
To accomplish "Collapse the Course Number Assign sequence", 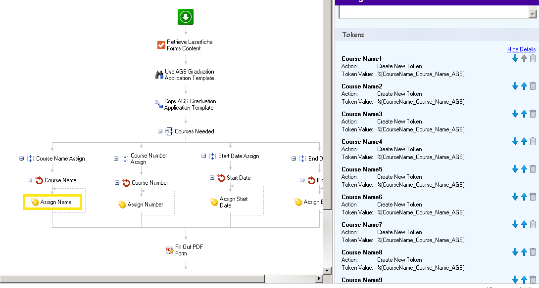I will [116, 159].
